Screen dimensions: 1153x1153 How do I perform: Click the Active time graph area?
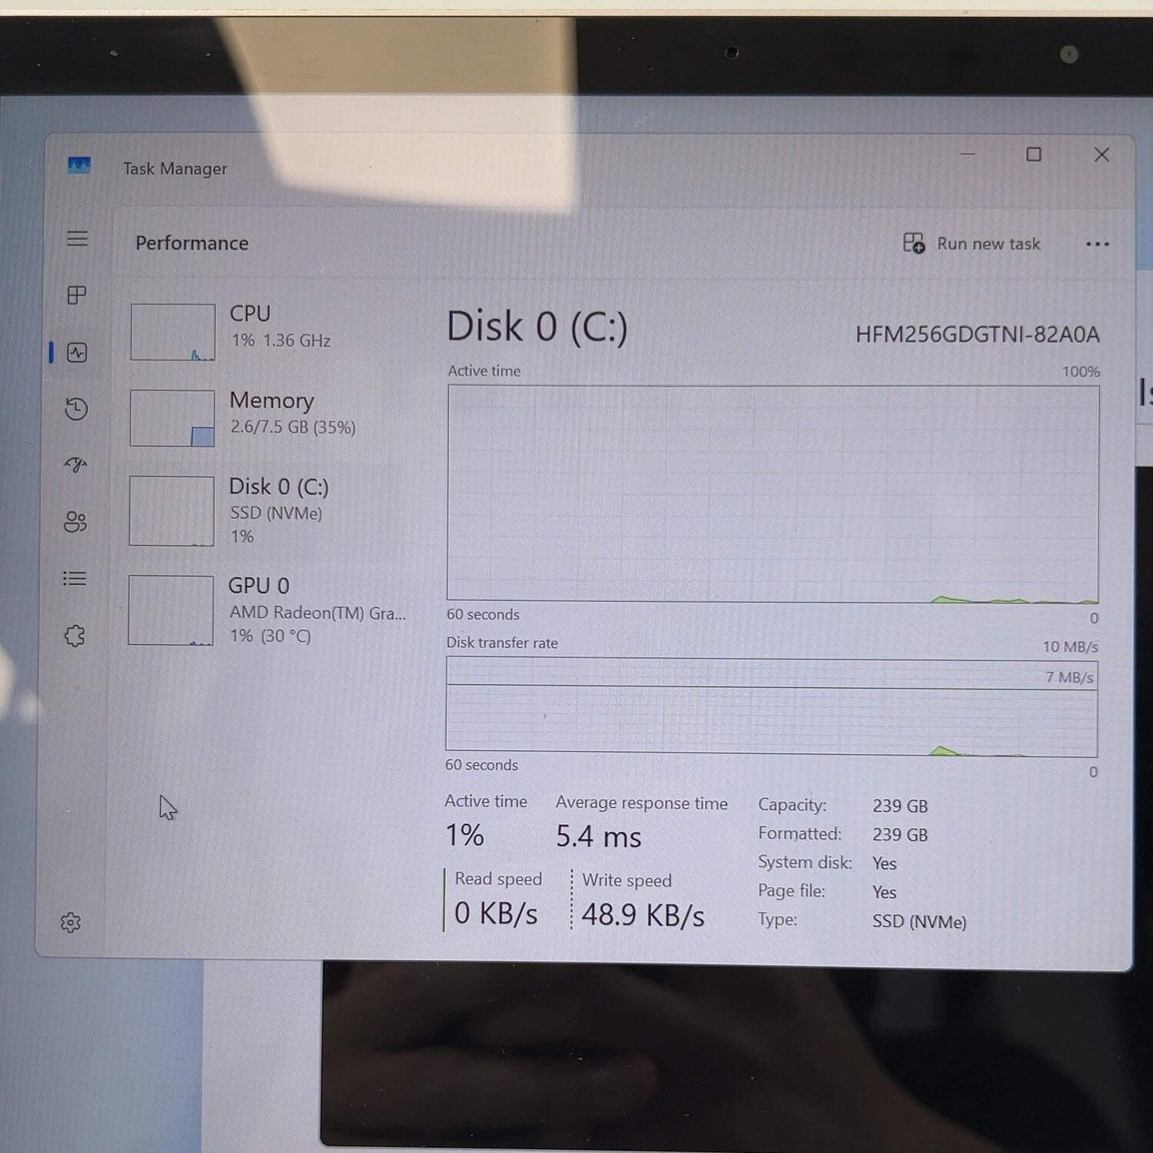click(773, 493)
